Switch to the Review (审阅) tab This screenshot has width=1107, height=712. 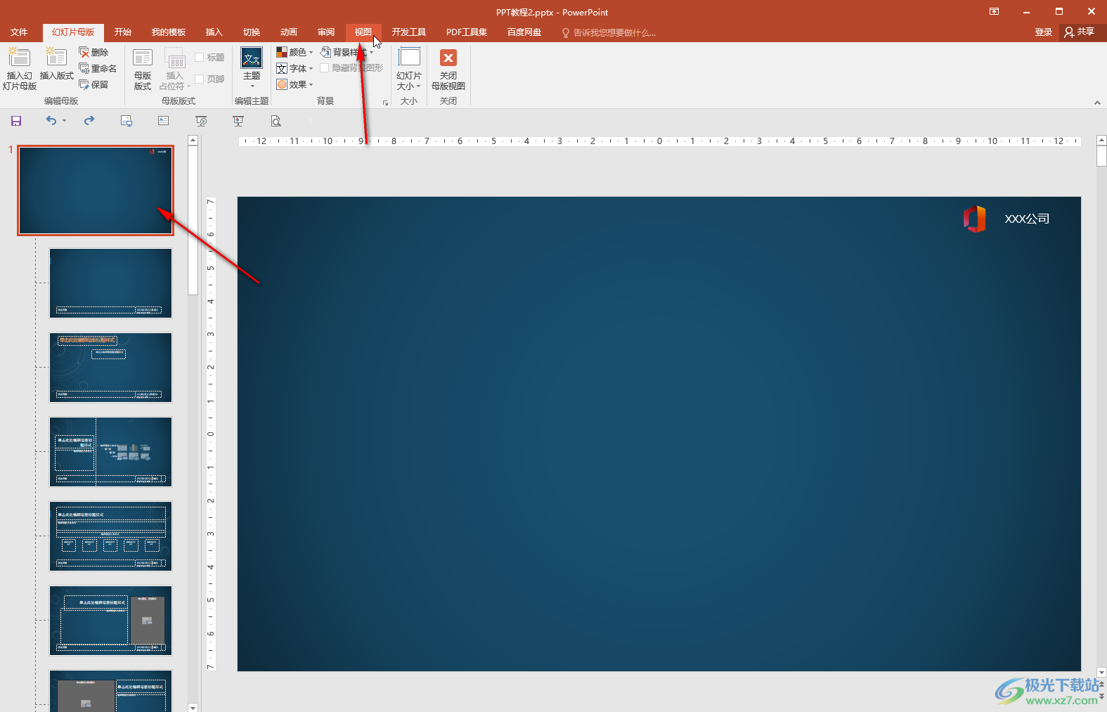click(326, 32)
